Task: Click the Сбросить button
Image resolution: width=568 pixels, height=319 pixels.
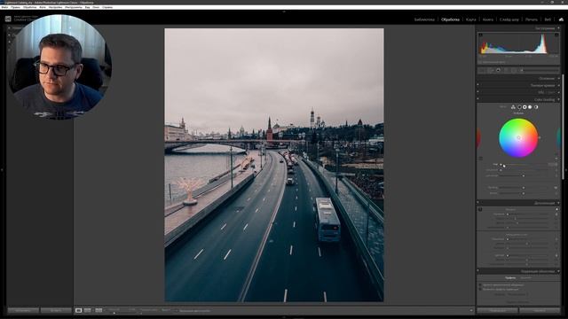Action: pyautogui.click(x=540, y=310)
